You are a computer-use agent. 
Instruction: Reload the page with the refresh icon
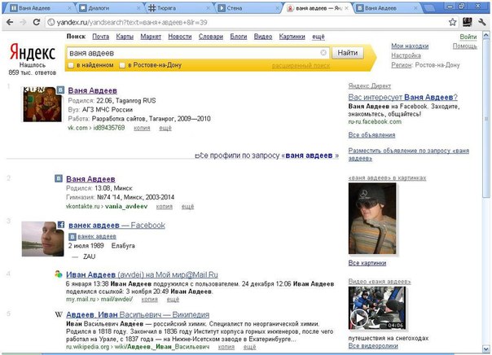(37, 22)
